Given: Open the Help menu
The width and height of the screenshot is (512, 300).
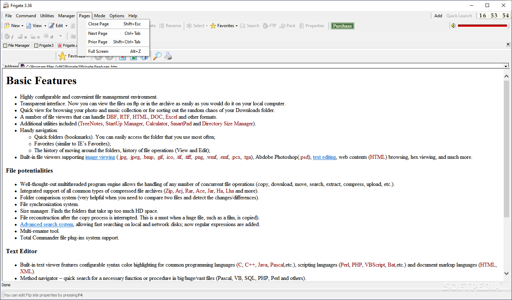Looking at the screenshot, I should [133, 16].
